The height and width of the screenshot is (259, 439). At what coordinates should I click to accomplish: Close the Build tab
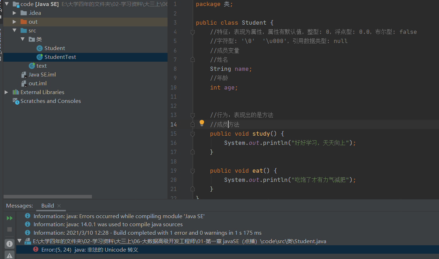click(59, 206)
